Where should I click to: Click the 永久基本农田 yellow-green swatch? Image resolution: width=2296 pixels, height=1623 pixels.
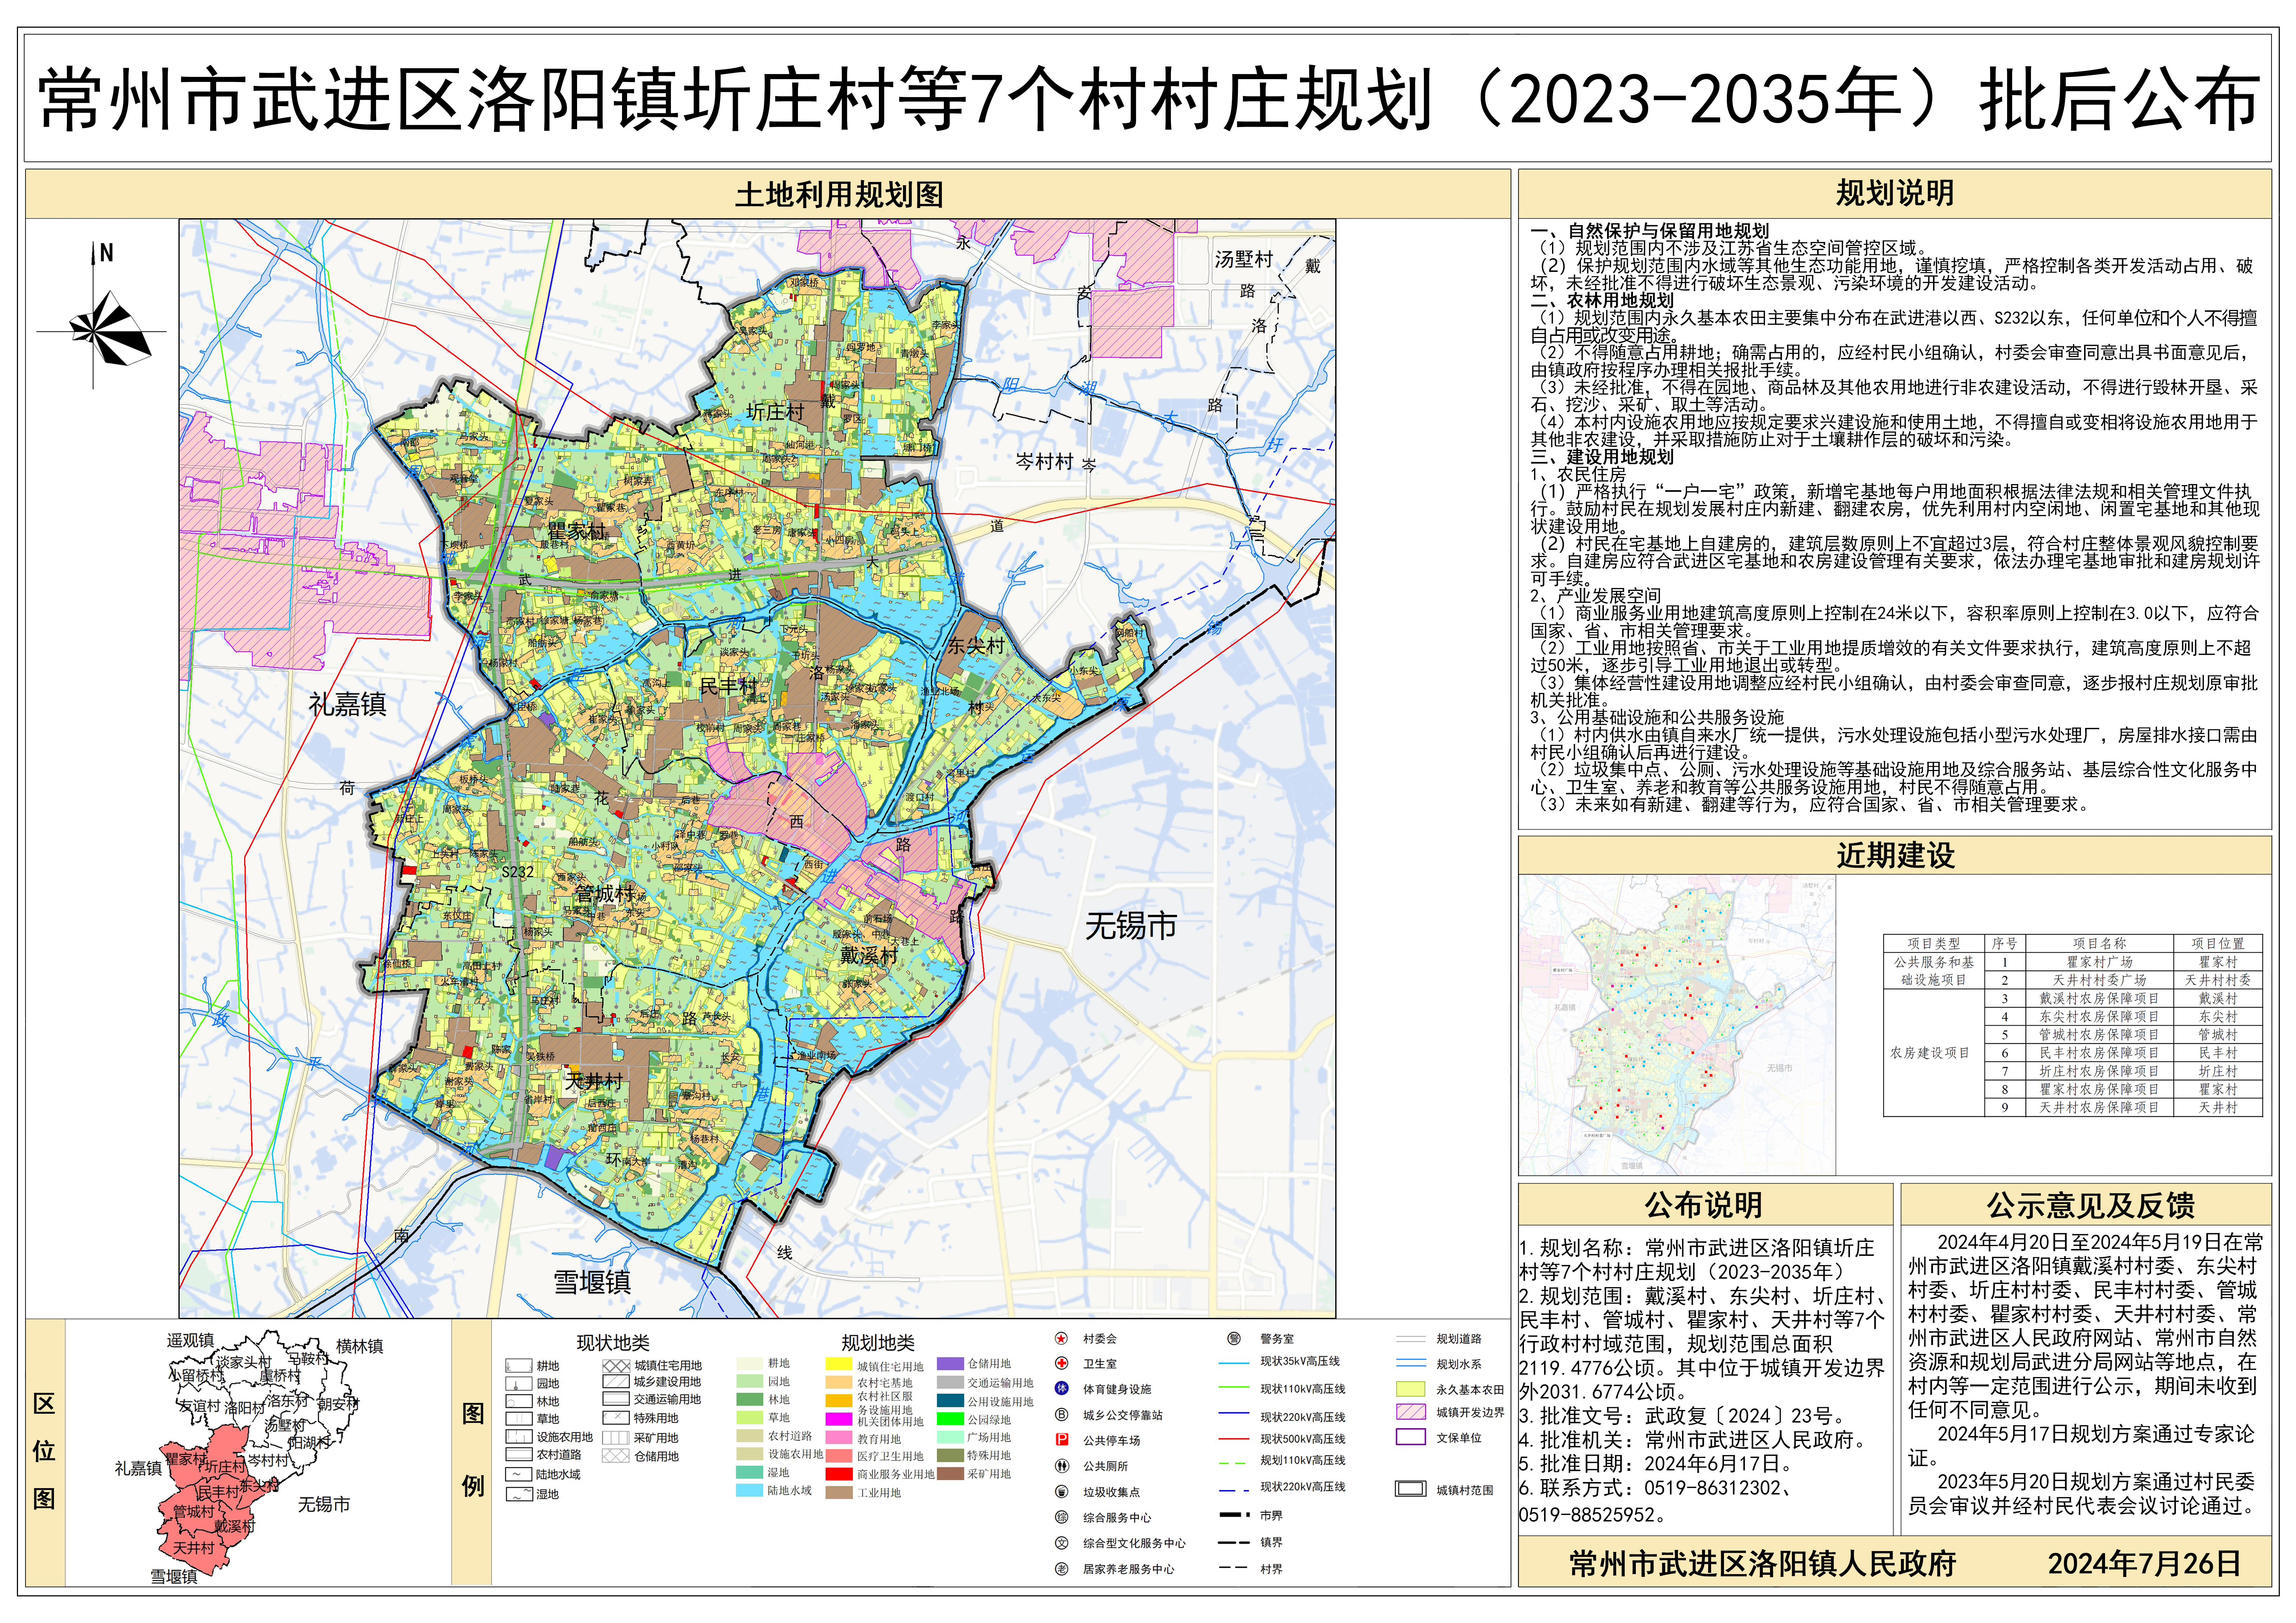click(1411, 1389)
